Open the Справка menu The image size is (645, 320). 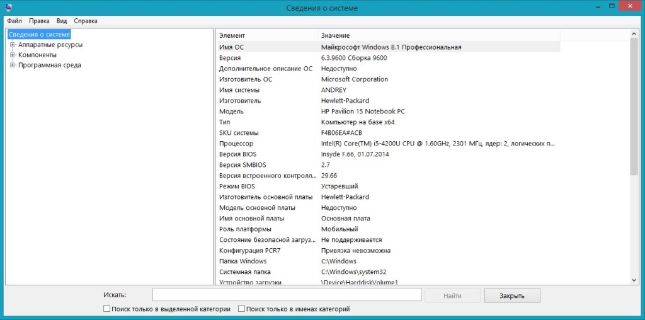(x=86, y=21)
